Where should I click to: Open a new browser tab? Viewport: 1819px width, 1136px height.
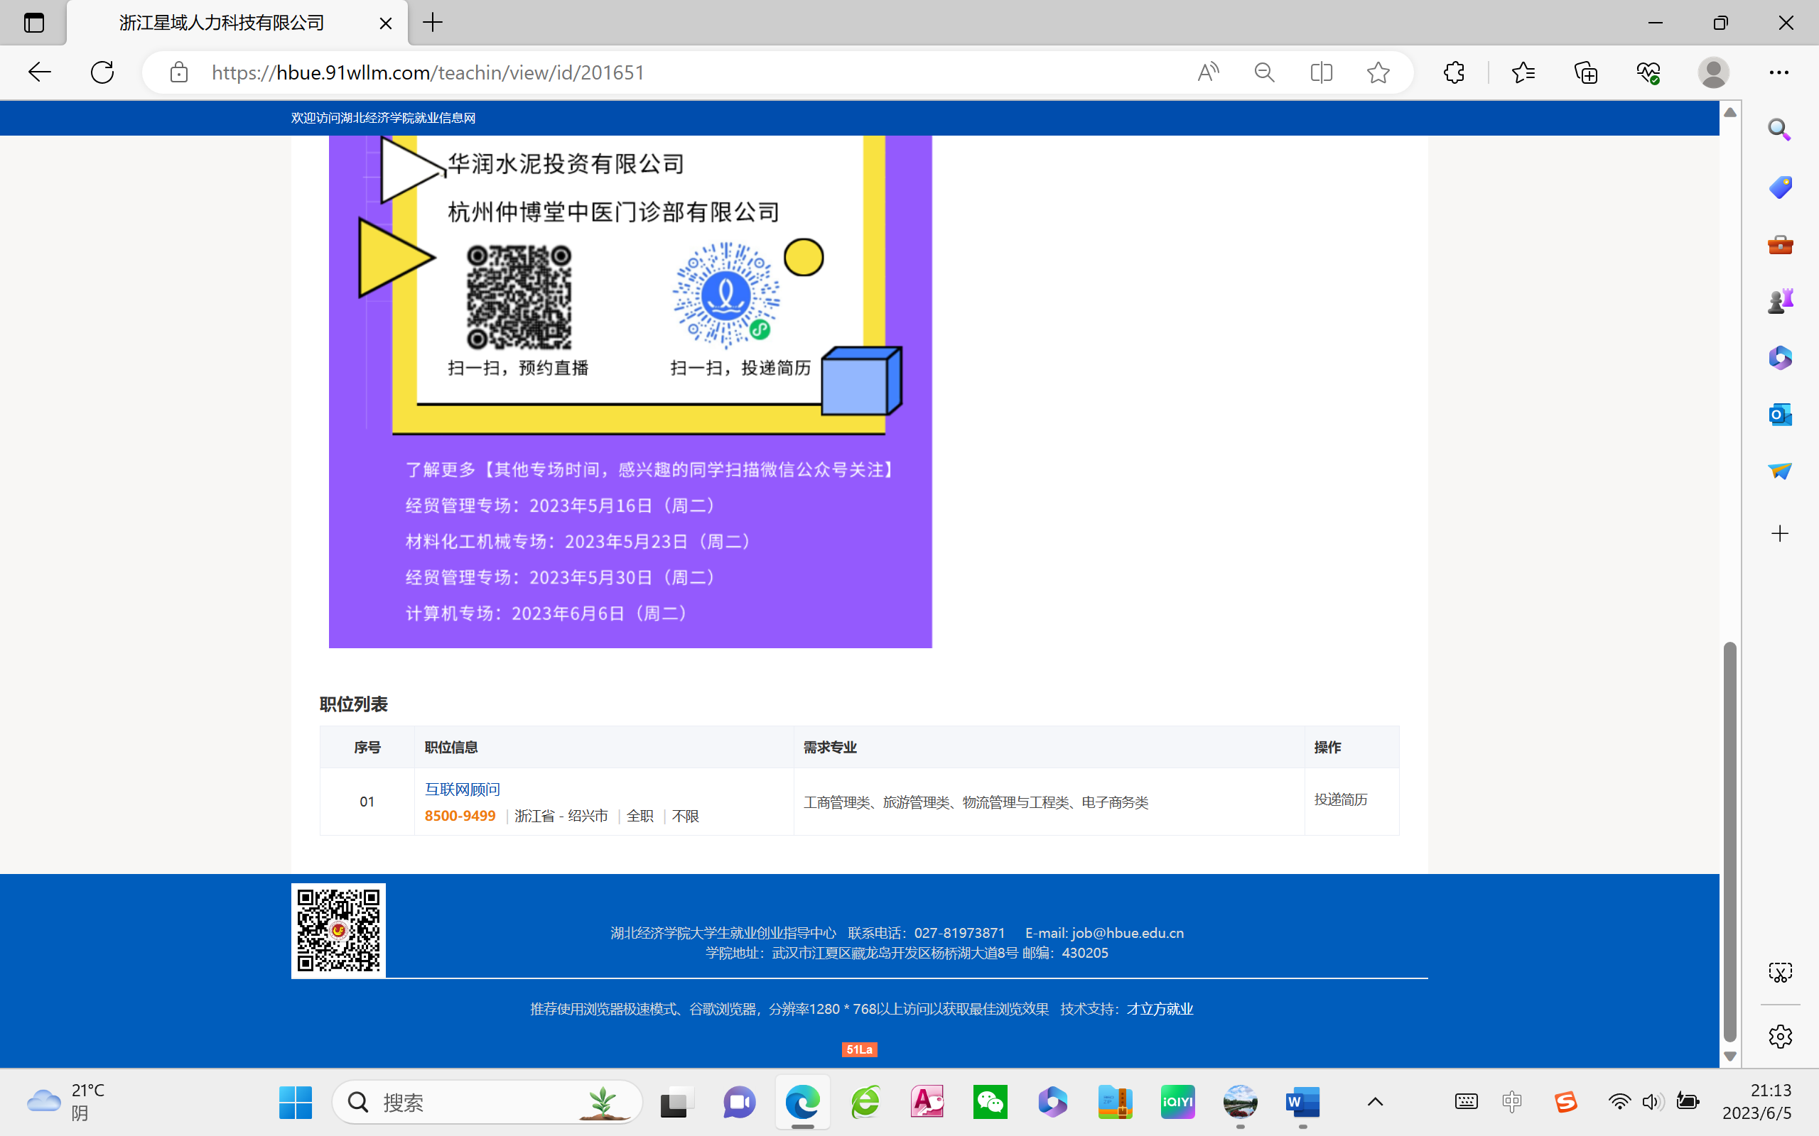(433, 23)
